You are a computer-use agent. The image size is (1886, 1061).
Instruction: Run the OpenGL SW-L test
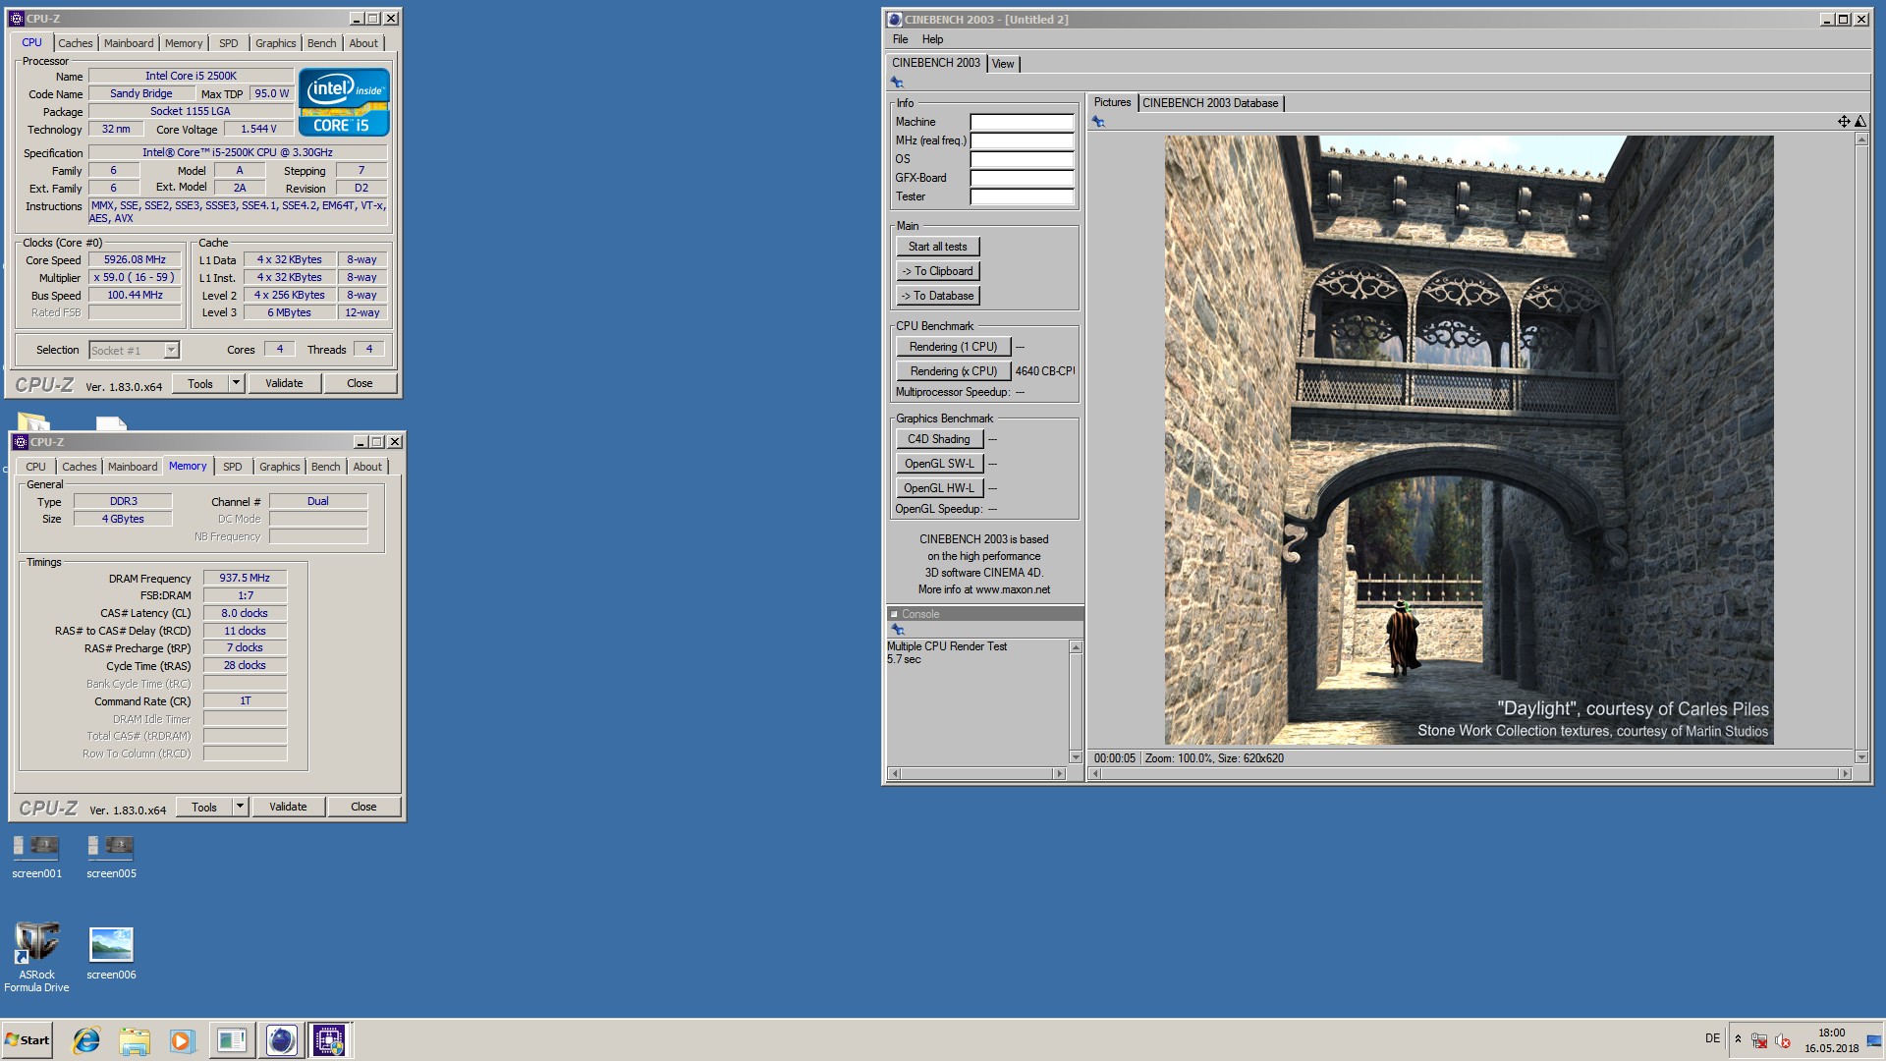939,464
